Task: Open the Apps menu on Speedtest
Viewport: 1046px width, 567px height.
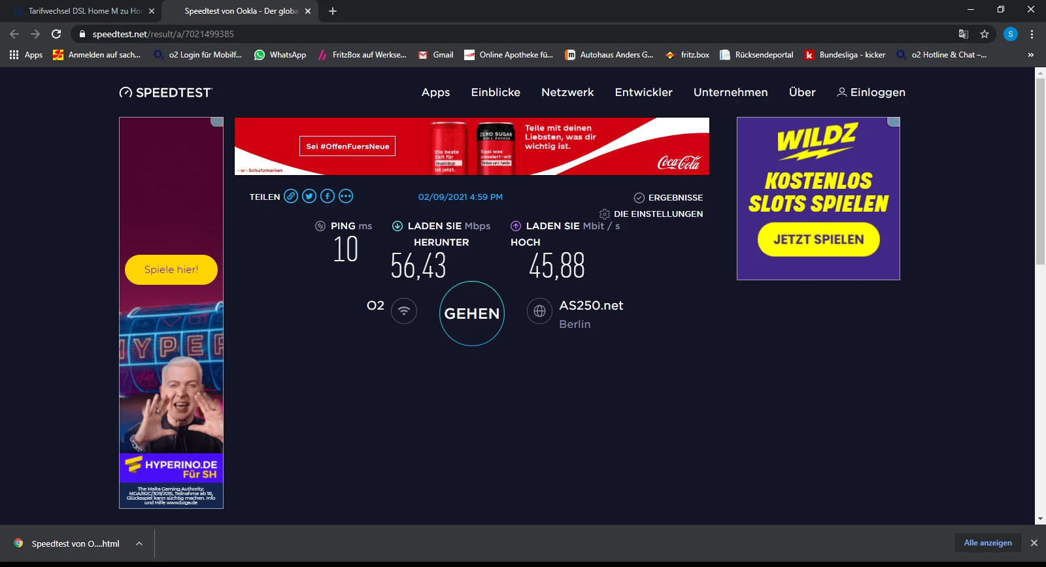Action: (435, 93)
